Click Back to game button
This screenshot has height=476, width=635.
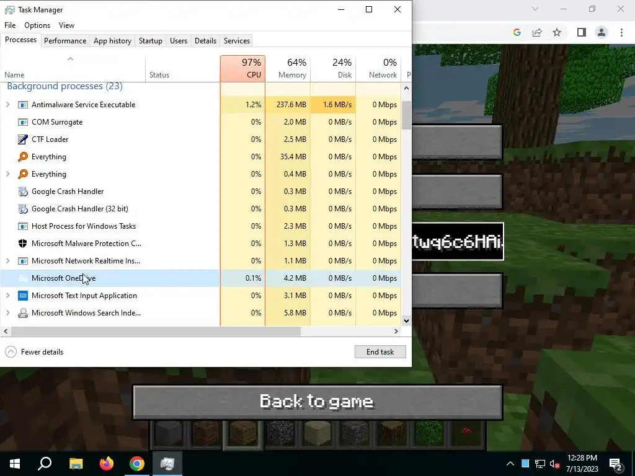point(317,402)
